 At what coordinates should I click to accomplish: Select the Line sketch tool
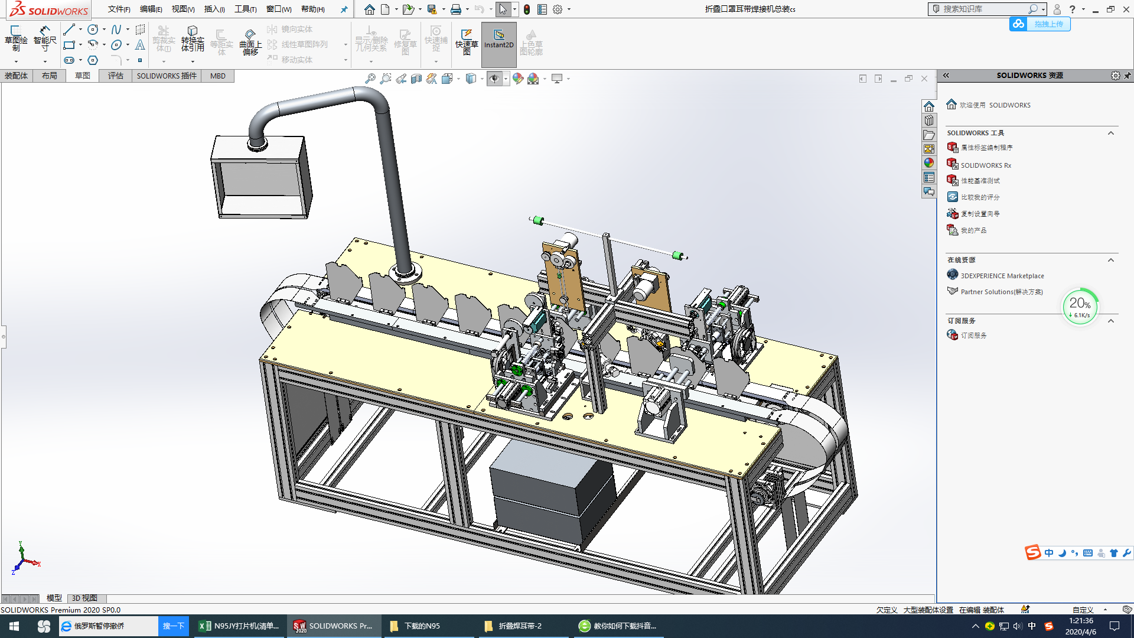(69, 30)
